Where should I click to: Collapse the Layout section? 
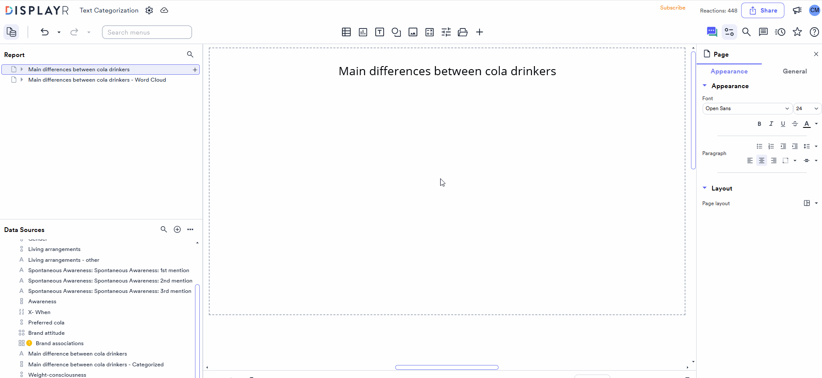[x=705, y=188]
